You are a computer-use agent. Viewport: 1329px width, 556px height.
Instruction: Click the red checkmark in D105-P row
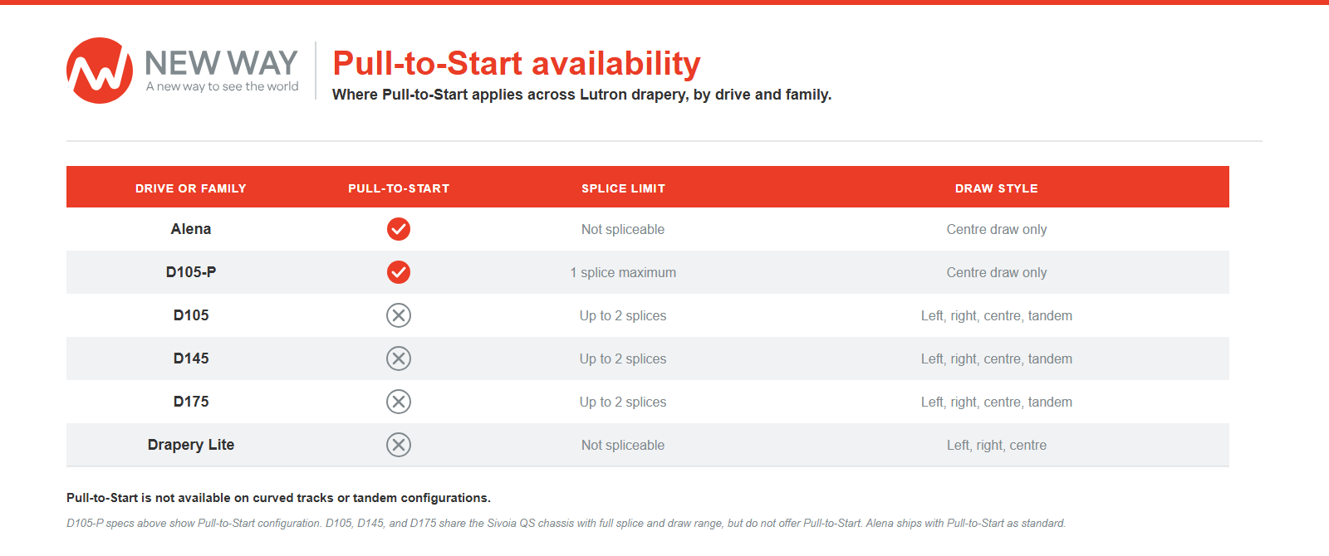[399, 272]
